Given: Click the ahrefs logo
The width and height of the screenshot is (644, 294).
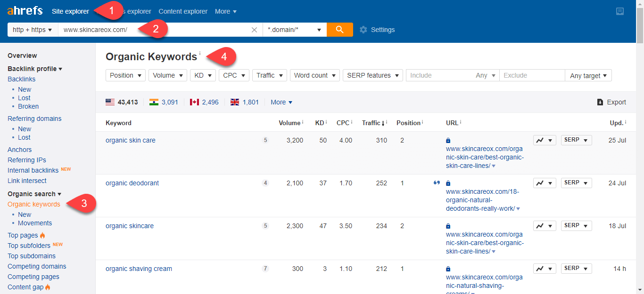Looking at the screenshot, I should [x=25, y=11].
